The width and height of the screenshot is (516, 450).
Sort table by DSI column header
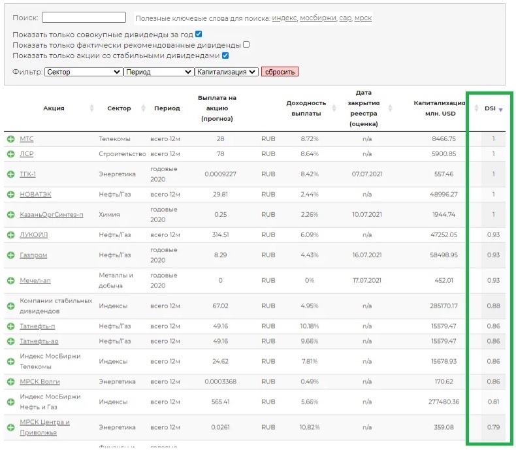[492, 108]
